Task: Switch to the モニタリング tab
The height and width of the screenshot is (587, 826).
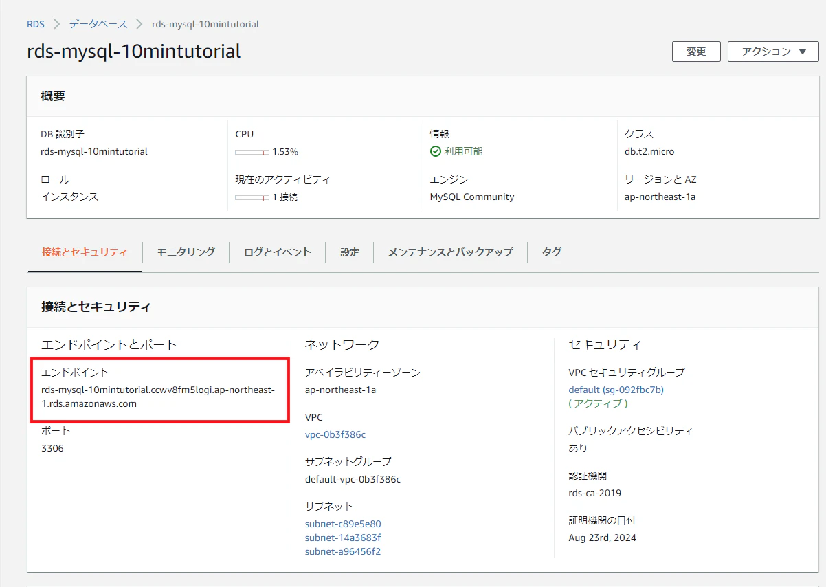Action: point(186,252)
